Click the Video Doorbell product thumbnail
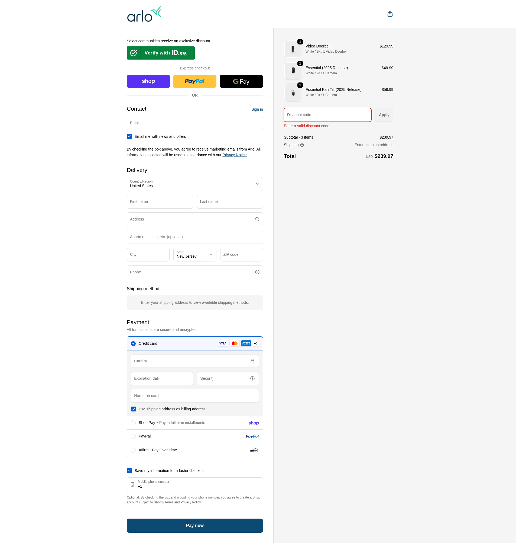516x543 pixels. (x=293, y=49)
